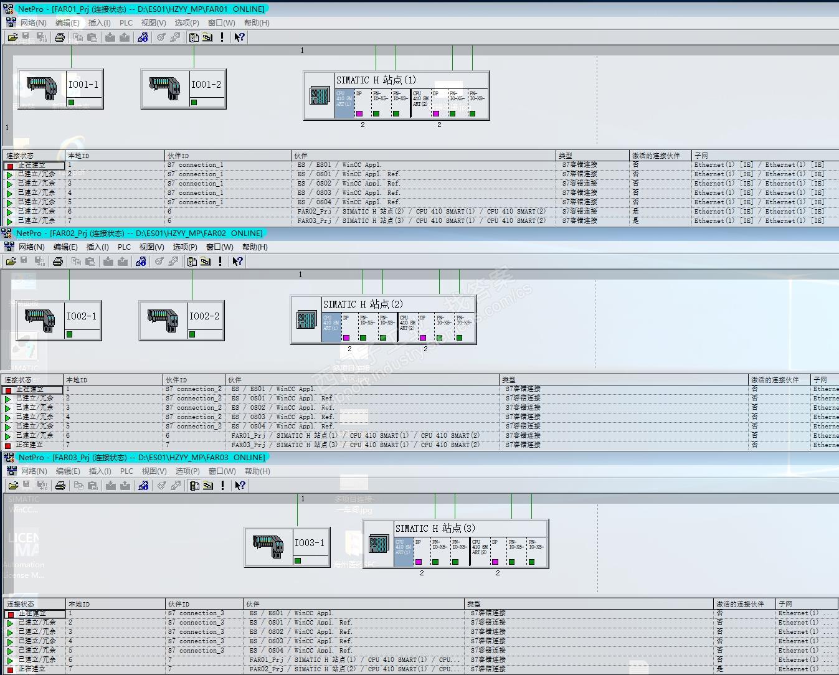
Task: Click the Help pointer icon in FAR03 toolbar
Action: click(240, 486)
